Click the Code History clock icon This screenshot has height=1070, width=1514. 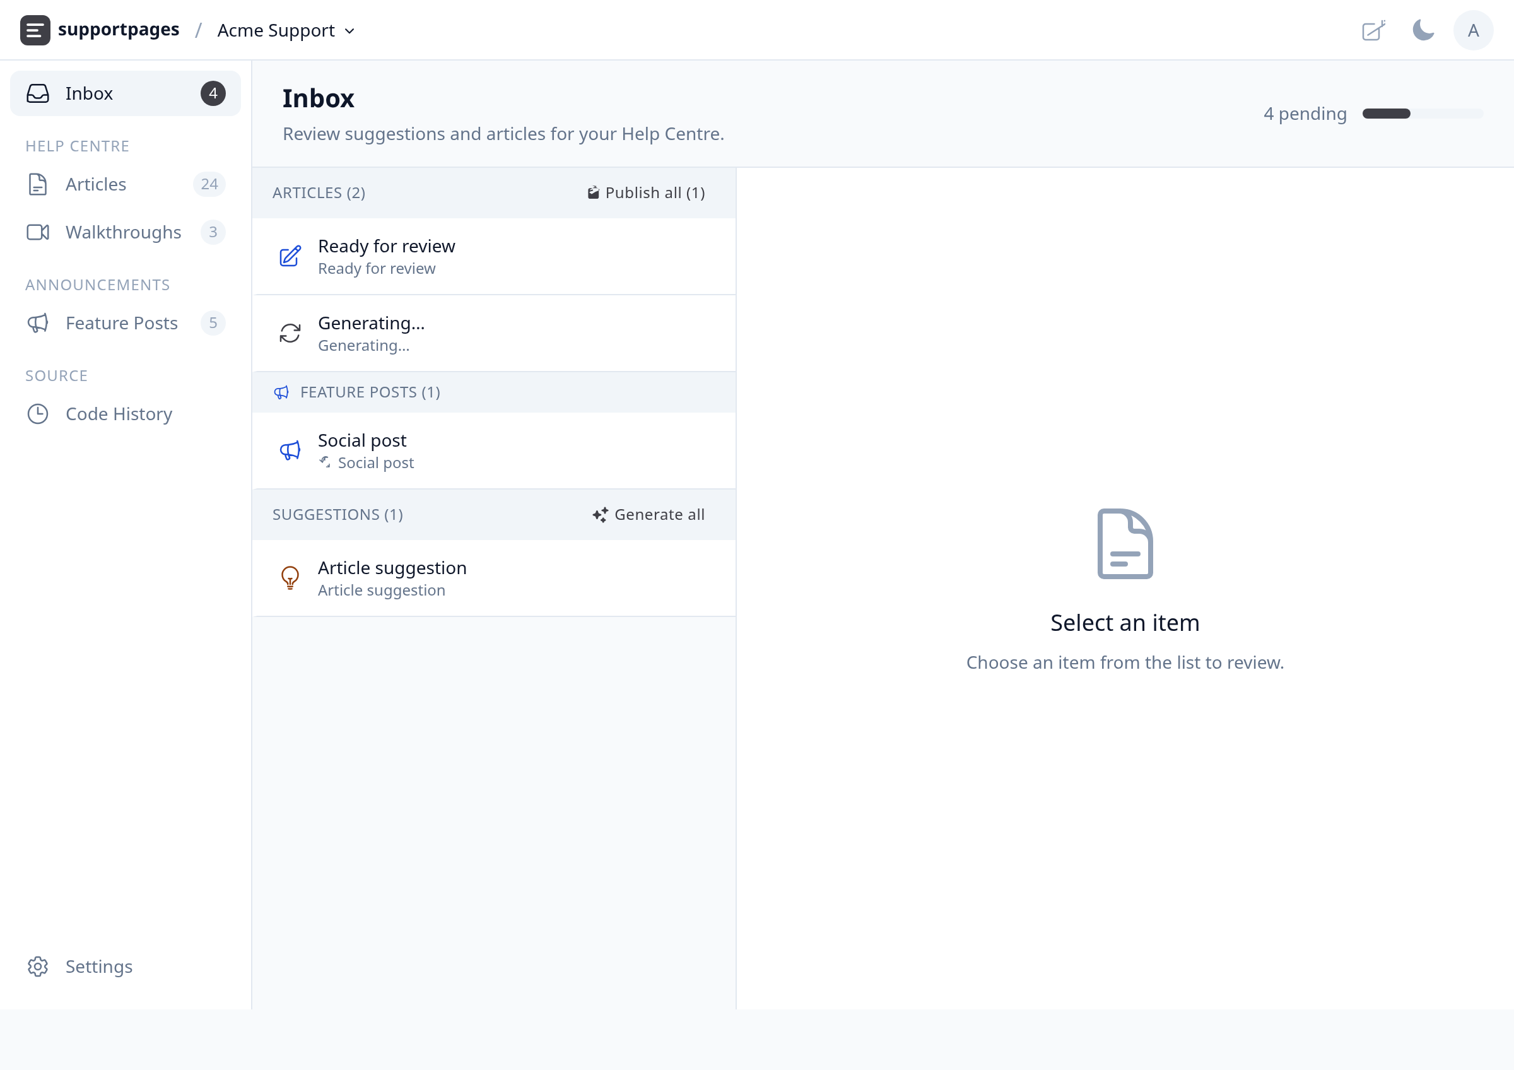(x=38, y=414)
